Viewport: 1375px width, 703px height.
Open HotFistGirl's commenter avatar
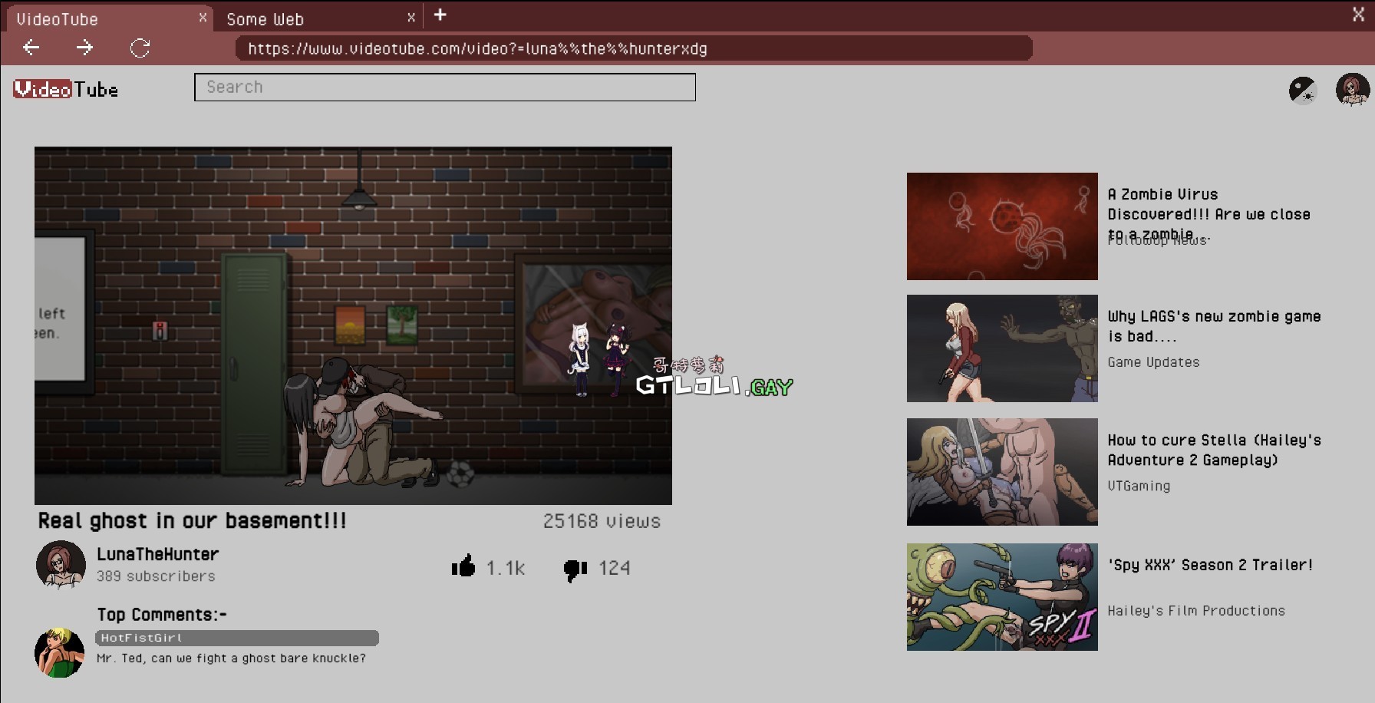pos(60,652)
